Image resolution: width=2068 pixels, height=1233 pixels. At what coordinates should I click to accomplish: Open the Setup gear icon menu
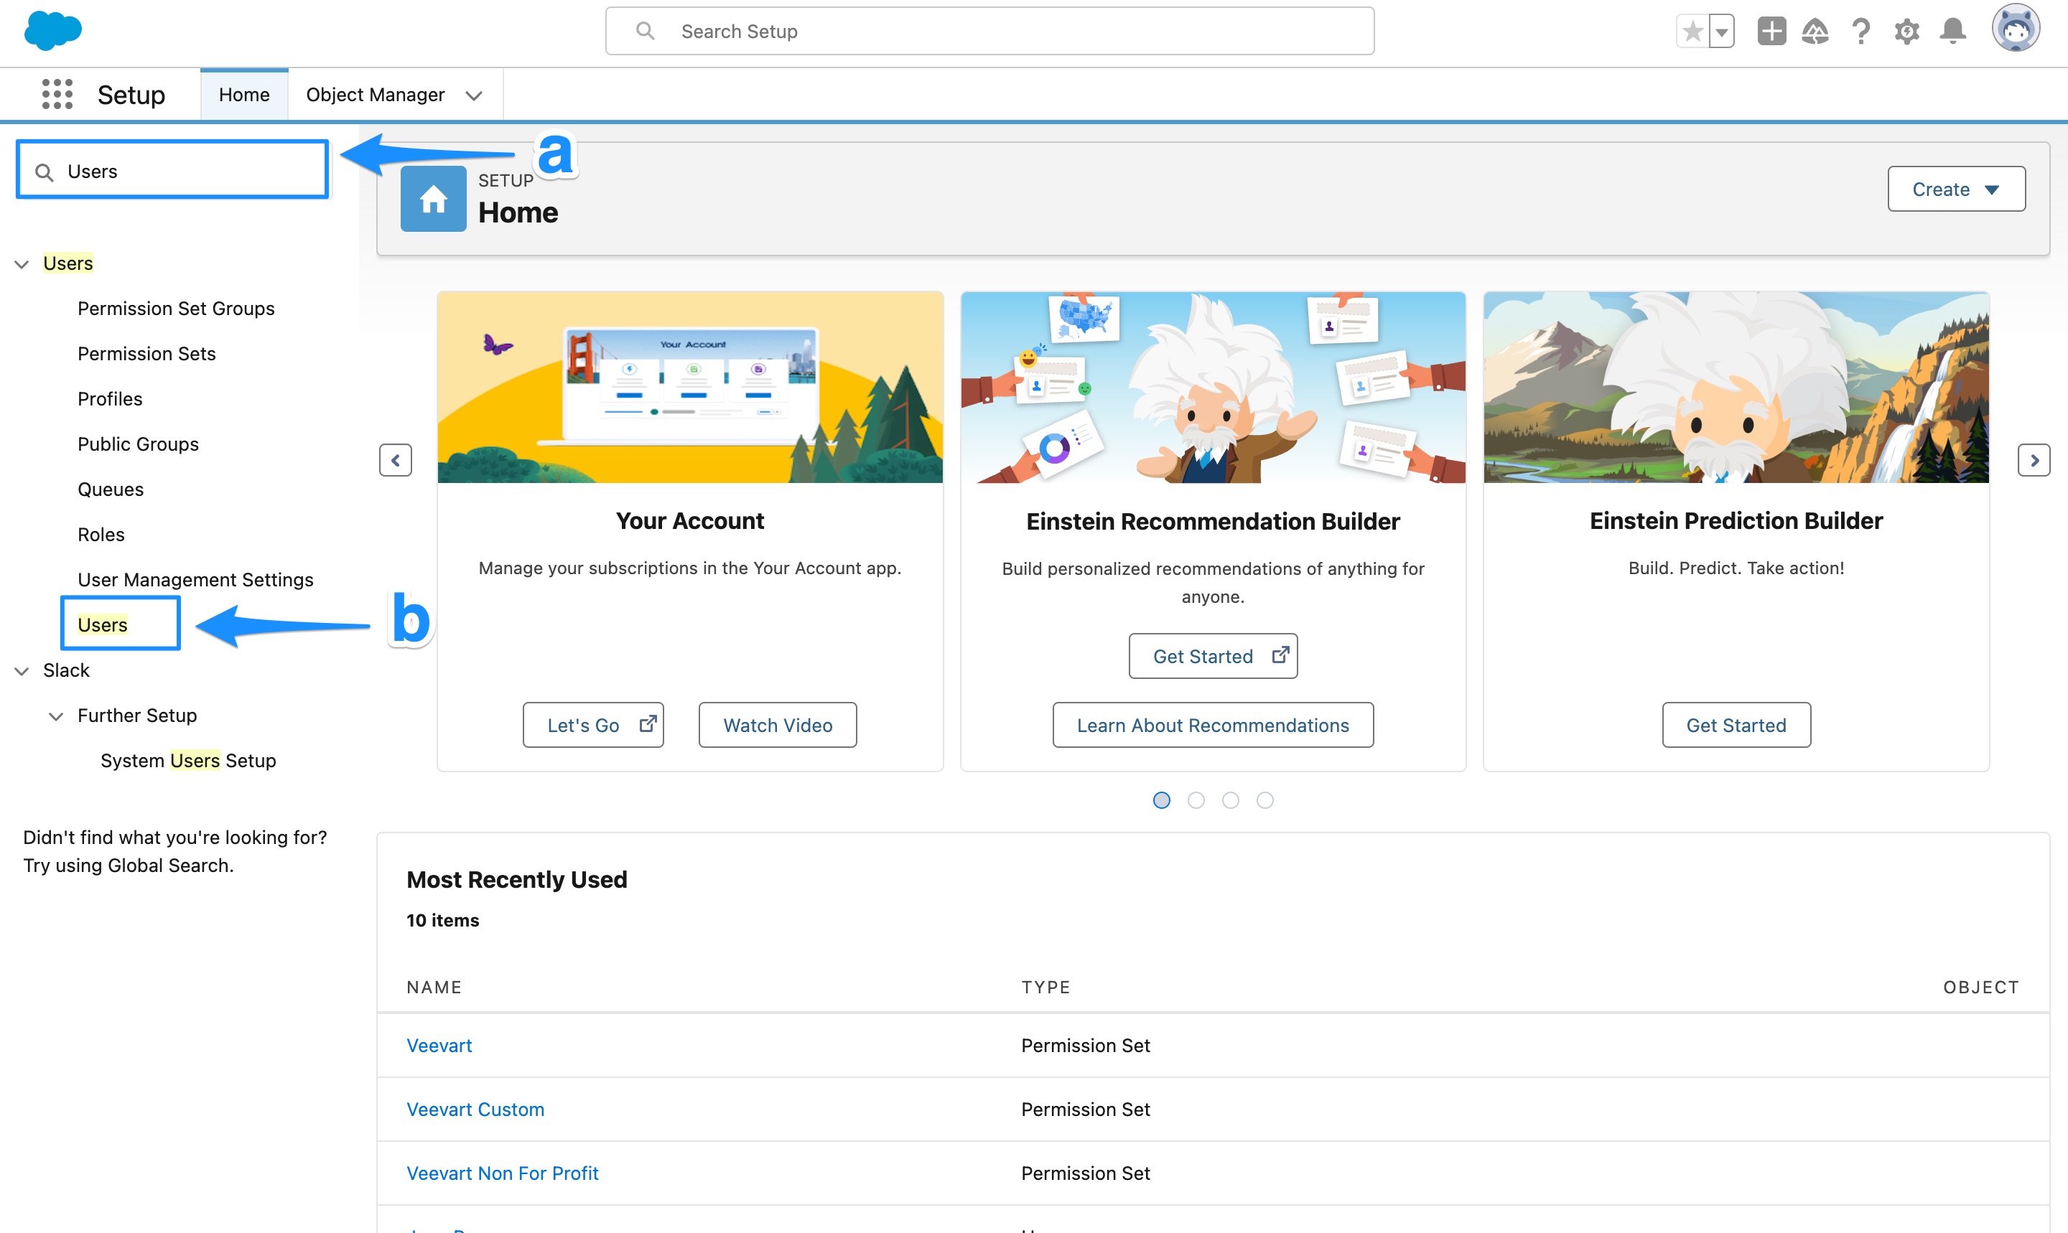point(1906,31)
